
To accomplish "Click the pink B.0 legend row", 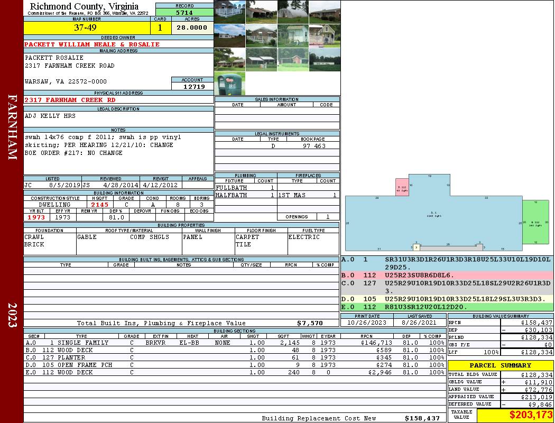I will coord(447,275).
